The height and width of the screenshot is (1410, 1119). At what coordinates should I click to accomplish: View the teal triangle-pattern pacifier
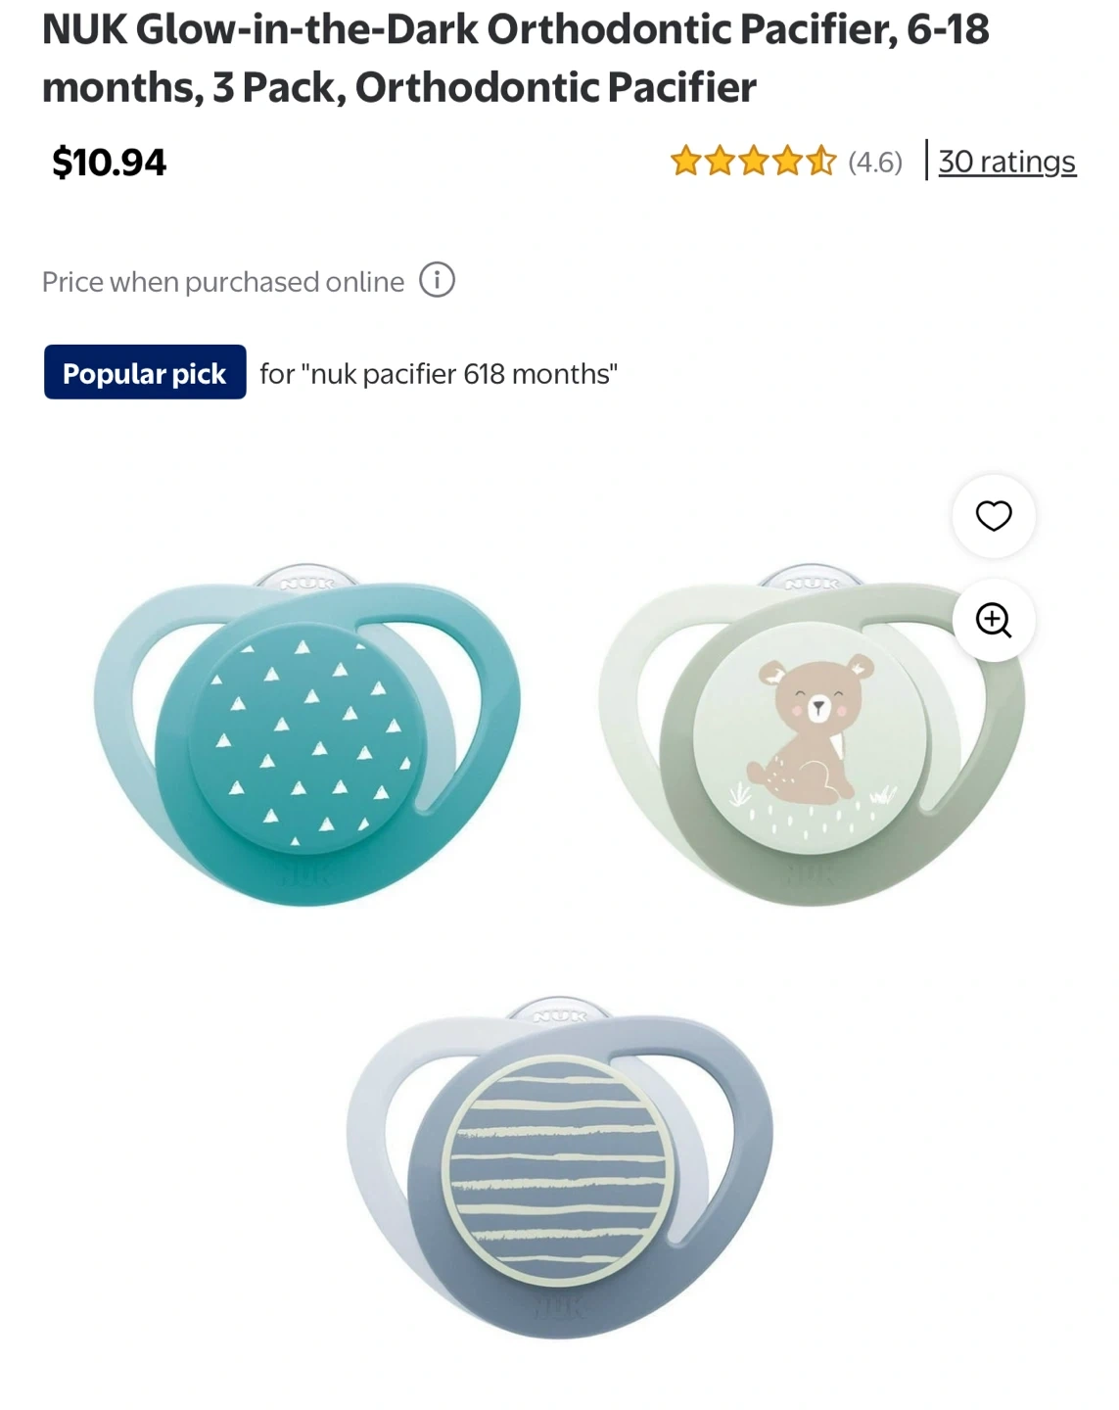click(x=306, y=734)
